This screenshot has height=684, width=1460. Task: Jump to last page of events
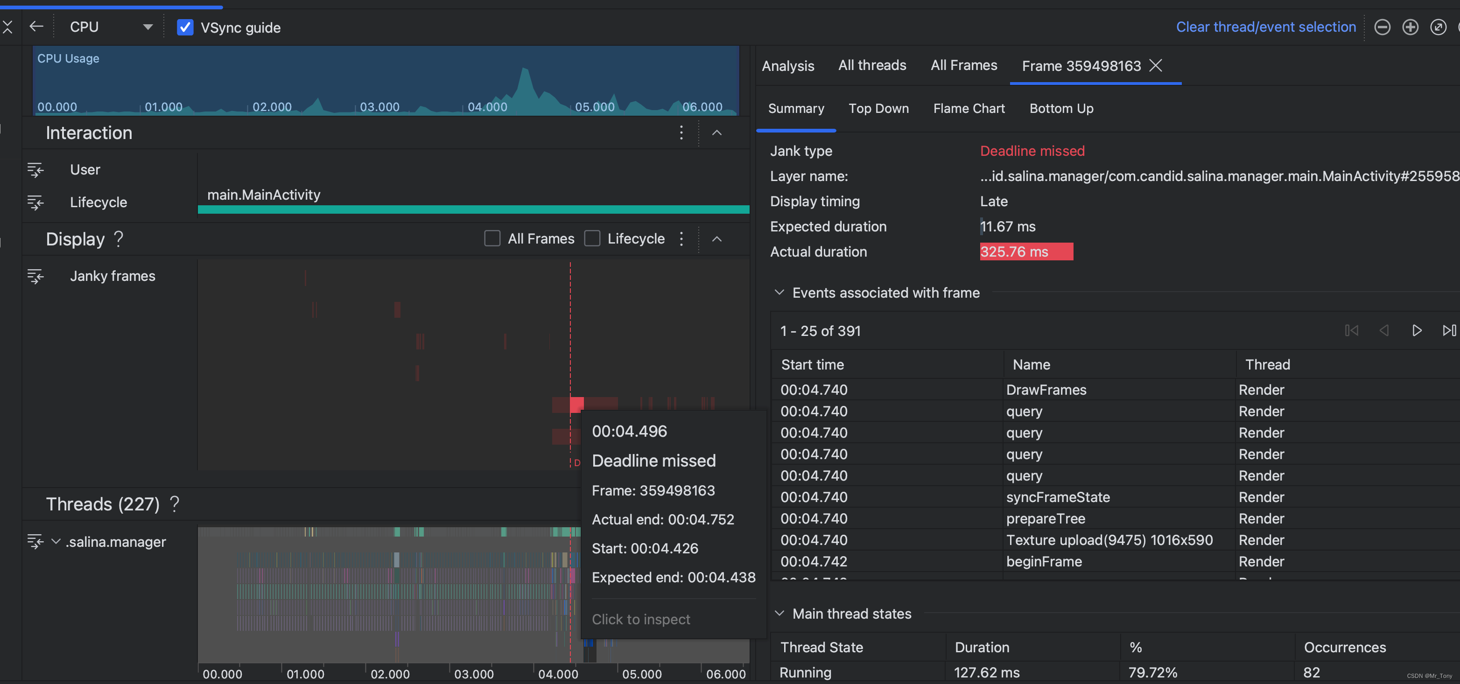(x=1449, y=330)
